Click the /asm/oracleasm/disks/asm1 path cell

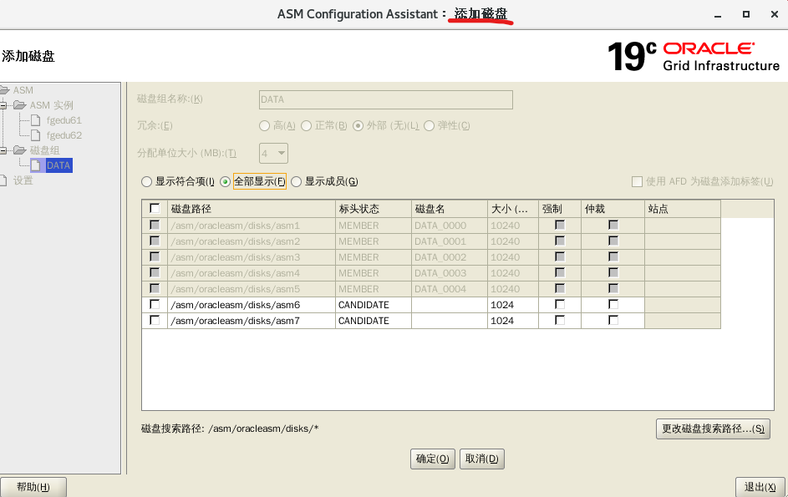pyautogui.click(x=252, y=226)
